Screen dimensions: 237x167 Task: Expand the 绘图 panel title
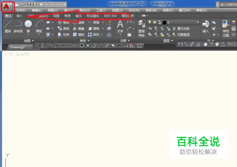pyautogui.click(x=29, y=41)
